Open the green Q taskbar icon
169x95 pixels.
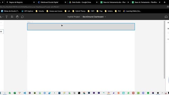[x=10, y=93]
